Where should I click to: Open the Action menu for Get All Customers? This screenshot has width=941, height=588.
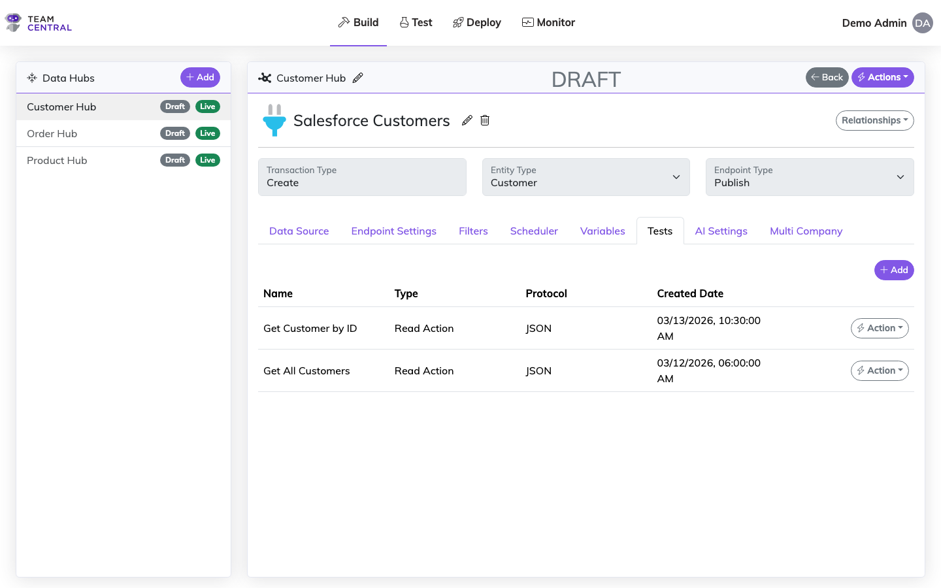point(880,370)
